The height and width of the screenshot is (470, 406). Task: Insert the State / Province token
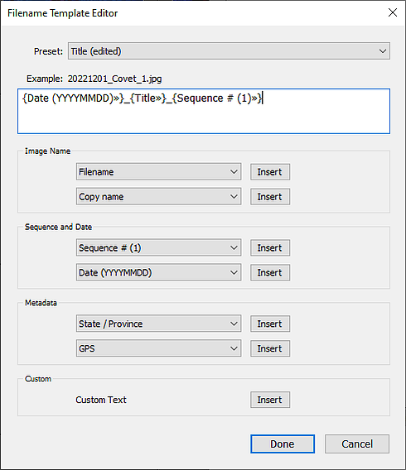point(270,324)
